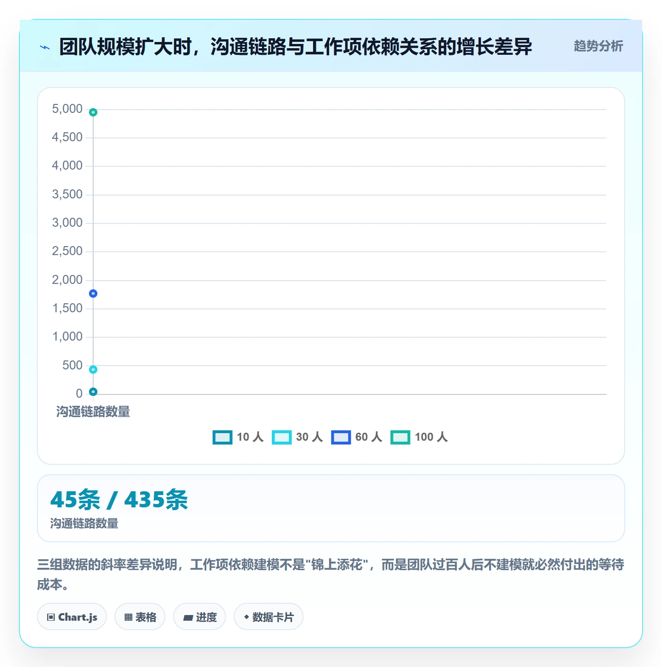
Task: Click the 45条 / 435条 statistic value
Action: [x=119, y=499]
